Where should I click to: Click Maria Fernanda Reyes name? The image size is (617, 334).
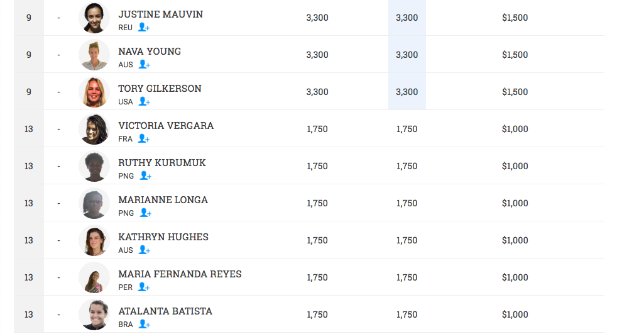coord(180,274)
